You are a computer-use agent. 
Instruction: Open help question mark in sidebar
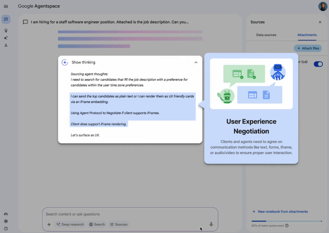point(6,229)
